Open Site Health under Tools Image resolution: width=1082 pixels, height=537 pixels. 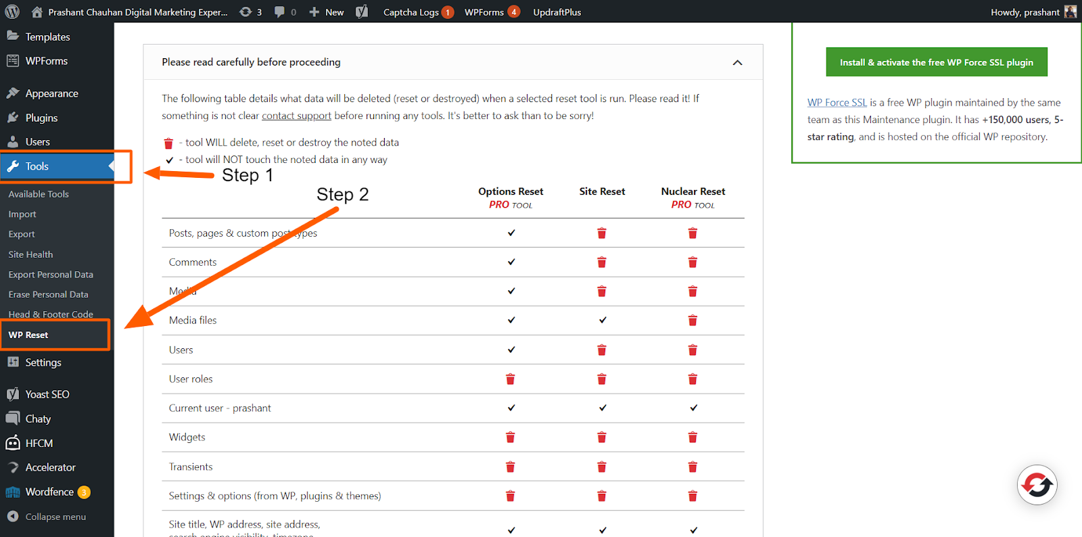click(30, 254)
